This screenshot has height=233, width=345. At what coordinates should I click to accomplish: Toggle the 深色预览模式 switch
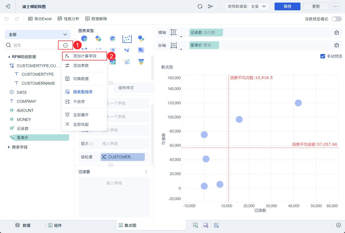(337, 19)
